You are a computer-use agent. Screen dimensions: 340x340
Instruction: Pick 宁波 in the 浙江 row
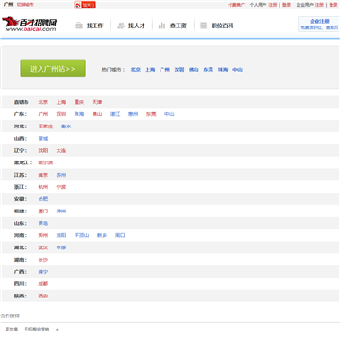[61, 187]
